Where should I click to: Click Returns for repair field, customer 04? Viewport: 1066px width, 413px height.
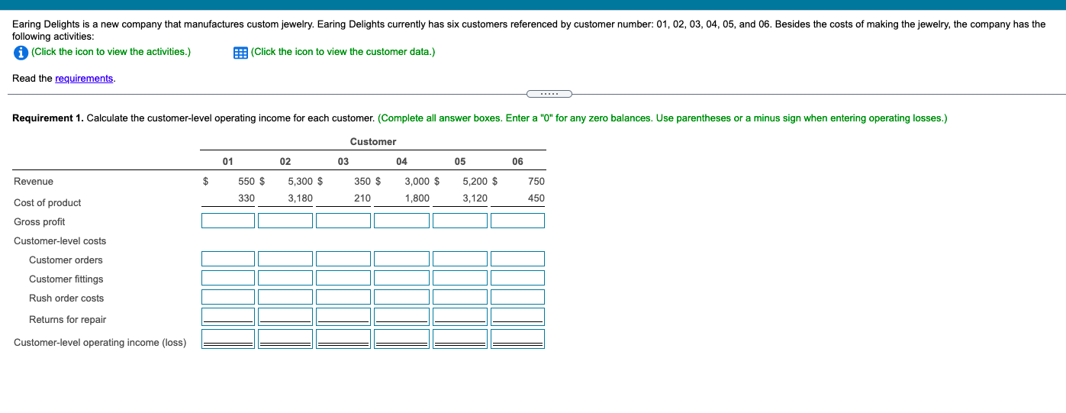pyautogui.click(x=401, y=316)
